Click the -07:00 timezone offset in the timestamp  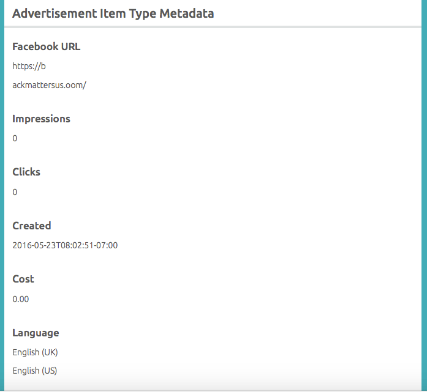click(106, 245)
